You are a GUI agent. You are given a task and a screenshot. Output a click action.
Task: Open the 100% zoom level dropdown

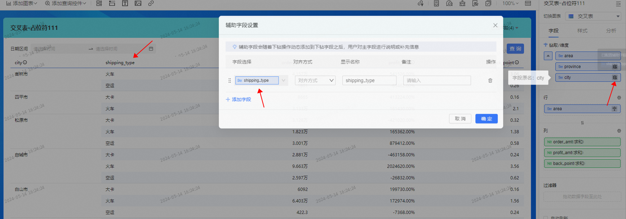[x=510, y=3]
